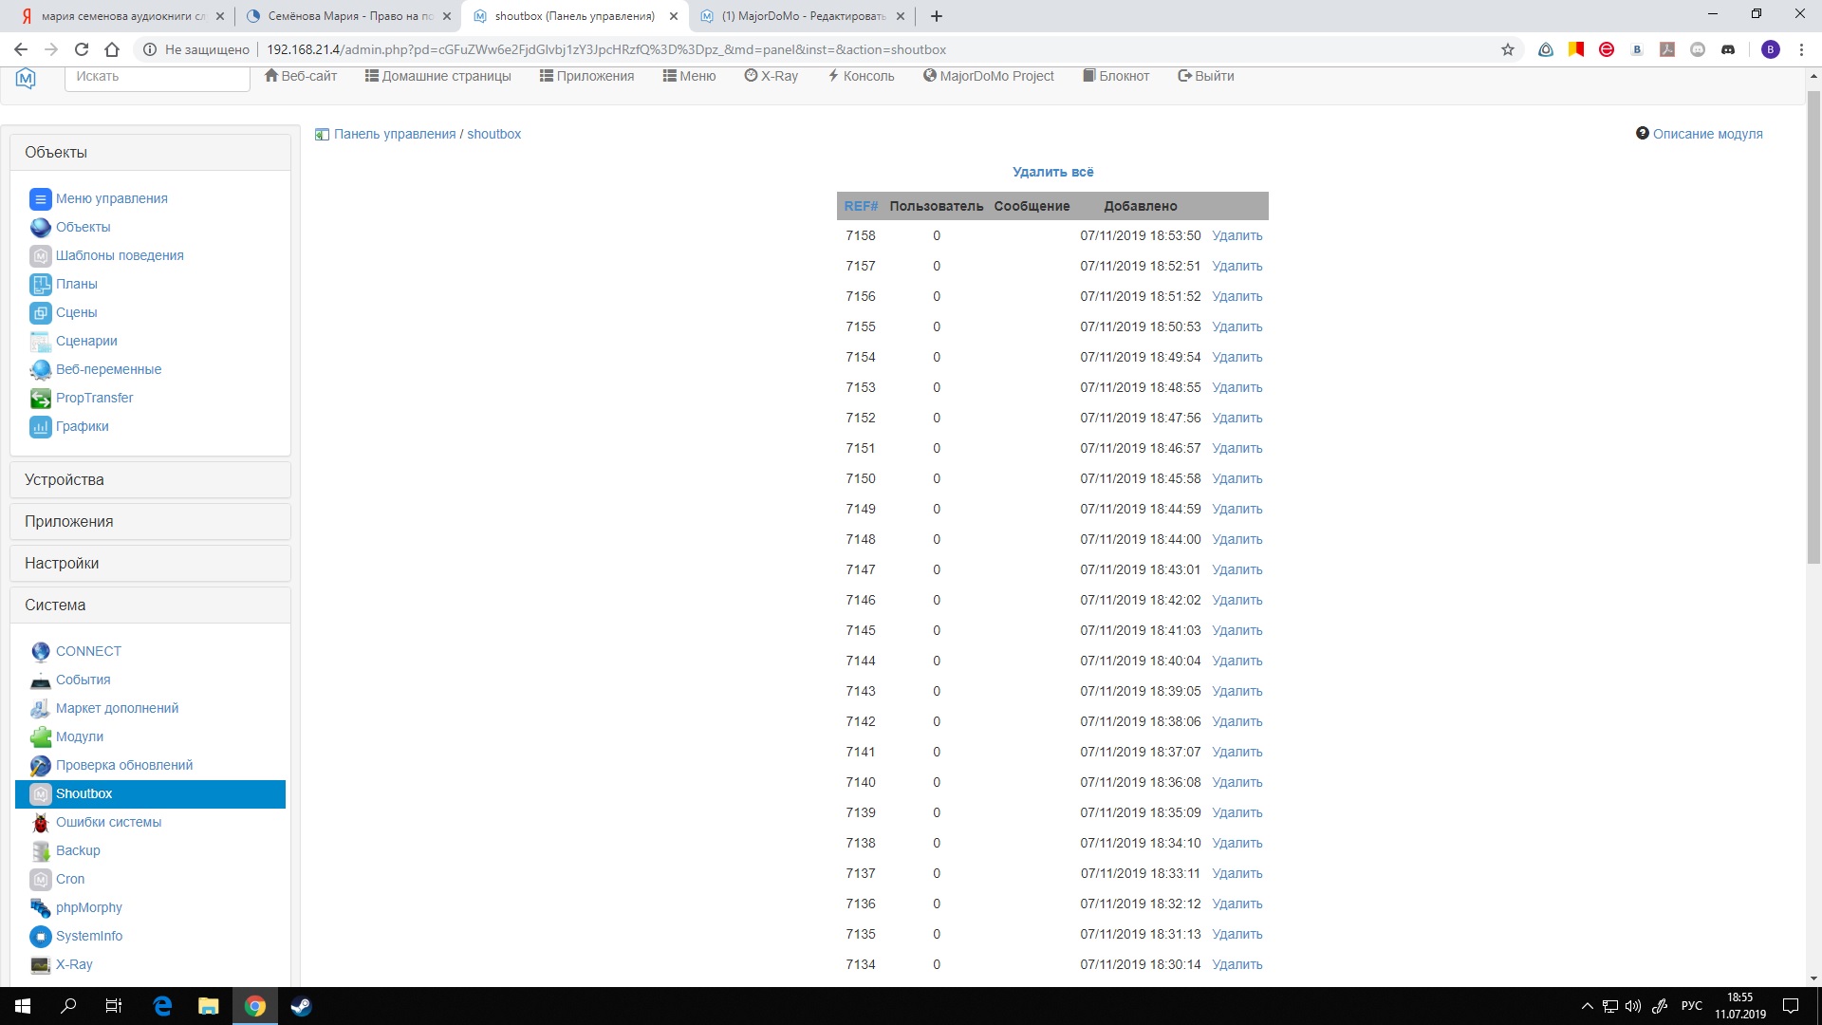1822x1025 pixels.
Task: Open Steam from the taskbar
Action: [301, 1006]
